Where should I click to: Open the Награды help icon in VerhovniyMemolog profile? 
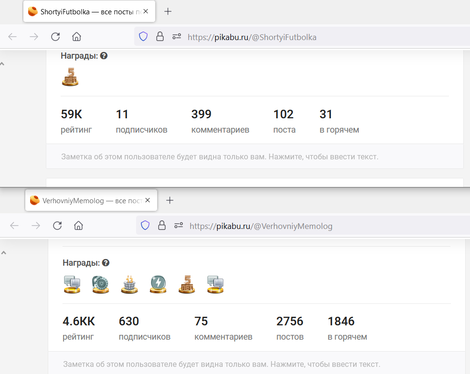coord(106,263)
